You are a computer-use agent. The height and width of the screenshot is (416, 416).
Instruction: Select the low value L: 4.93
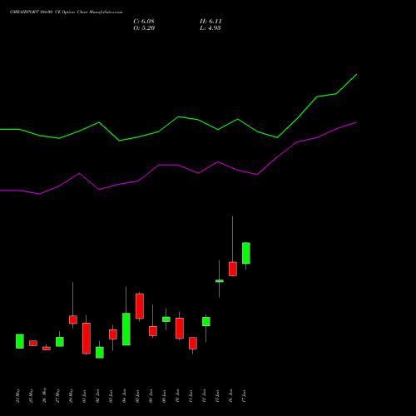coord(210,28)
